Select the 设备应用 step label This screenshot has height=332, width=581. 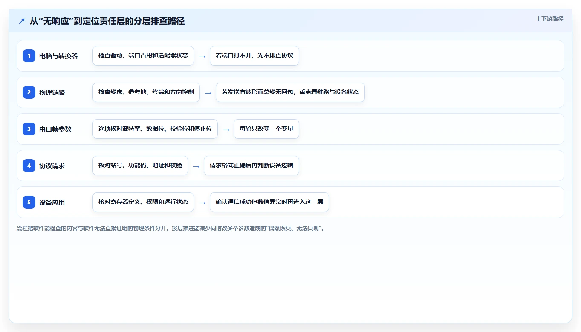52,202
